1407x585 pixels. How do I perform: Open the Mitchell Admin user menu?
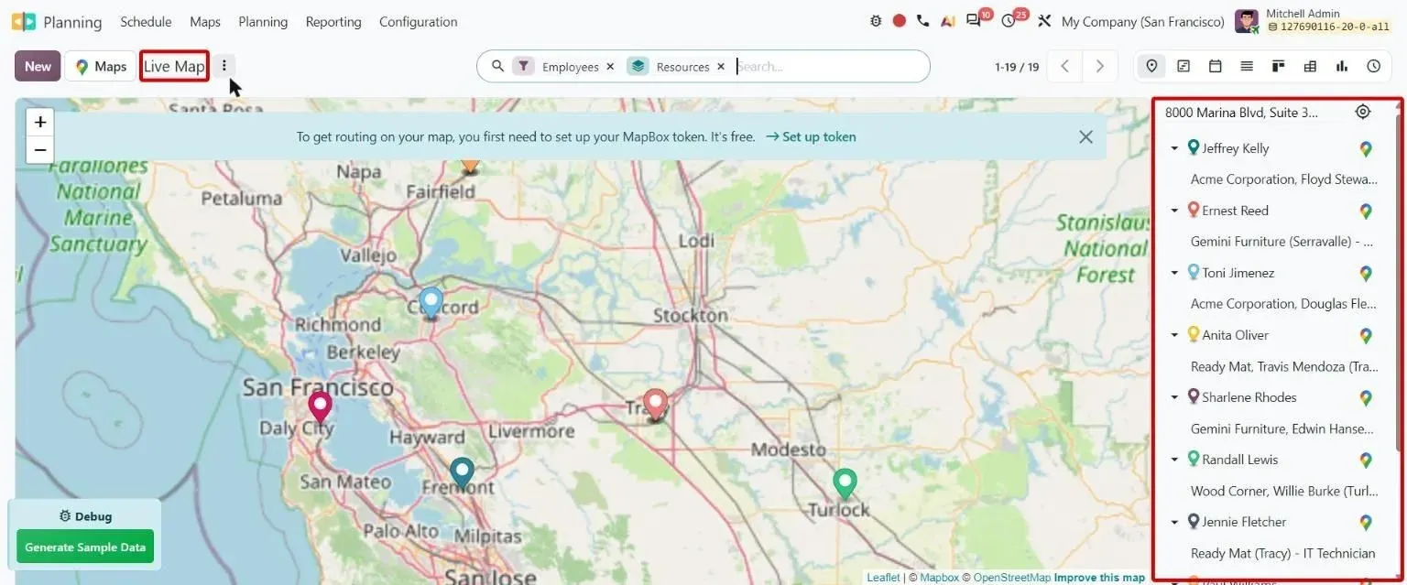coord(1313,21)
